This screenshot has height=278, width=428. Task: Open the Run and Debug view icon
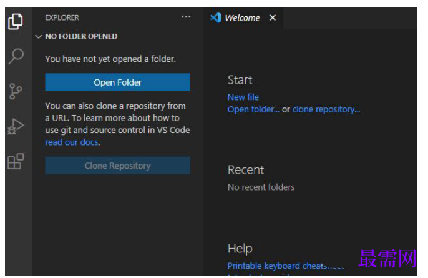tap(16, 126)
